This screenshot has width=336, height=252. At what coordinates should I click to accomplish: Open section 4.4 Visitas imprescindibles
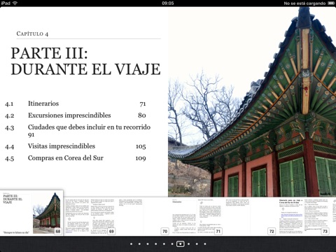(x=76, y=146)
